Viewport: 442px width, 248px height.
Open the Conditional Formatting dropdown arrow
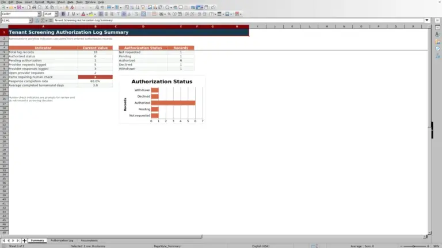point(241,14)
